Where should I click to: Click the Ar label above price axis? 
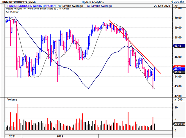176,6
